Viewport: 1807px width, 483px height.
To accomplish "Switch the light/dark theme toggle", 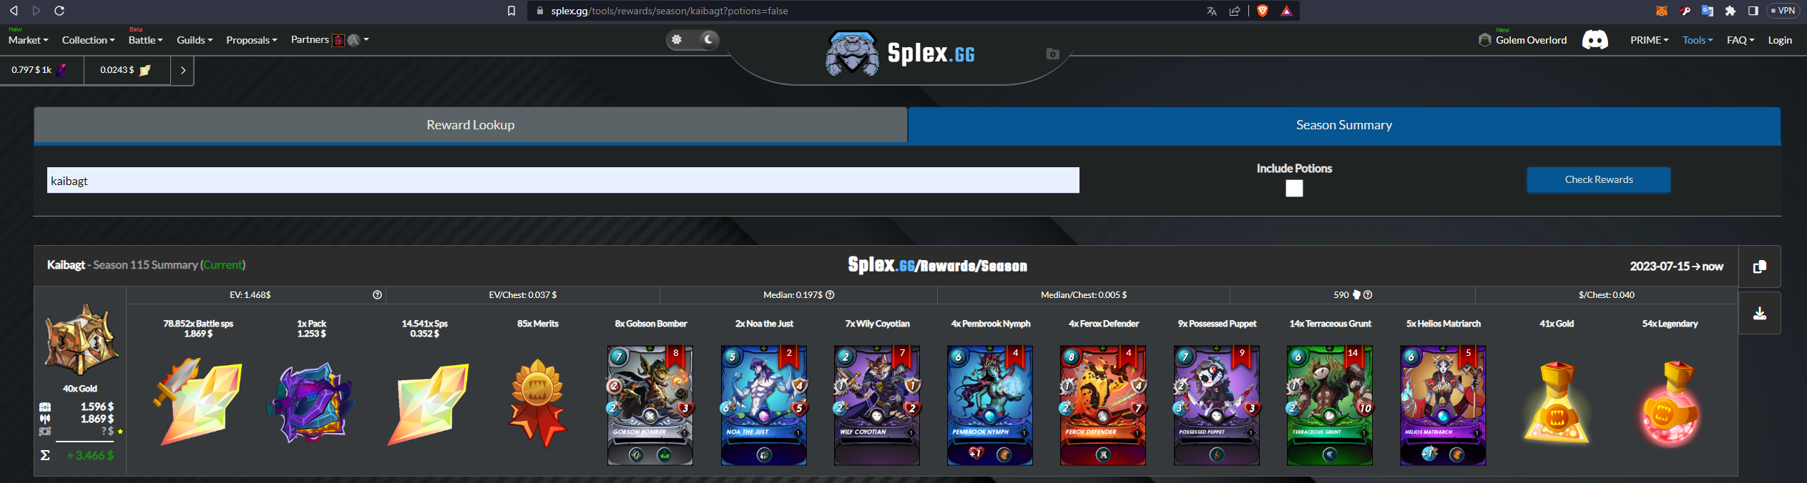I will pos(692,40).
